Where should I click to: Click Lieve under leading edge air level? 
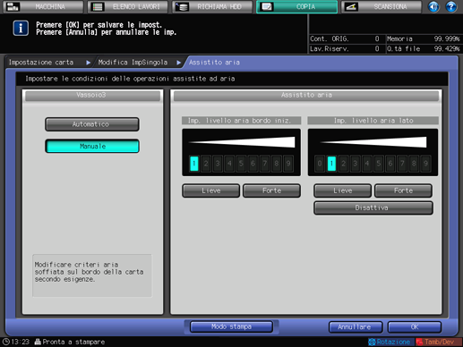(211, 190)
